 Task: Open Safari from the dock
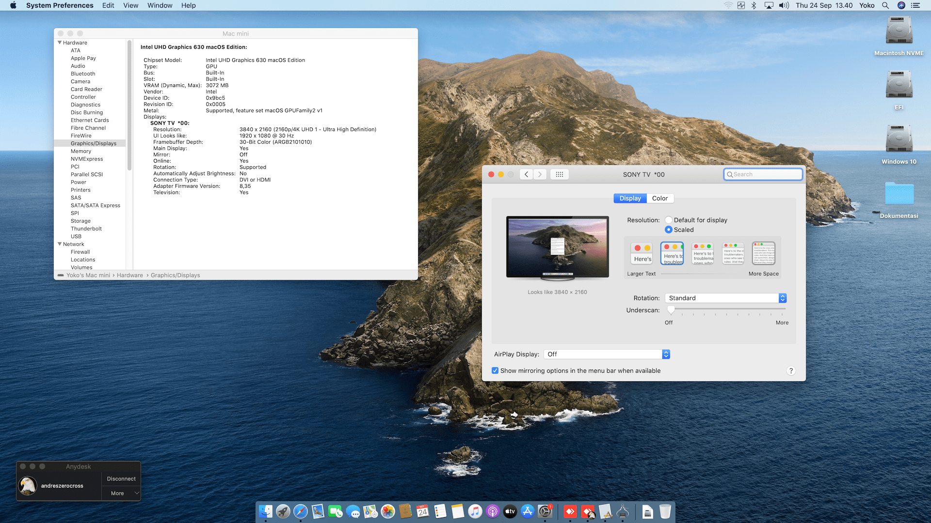pyautogui.click(x=301, y=511)
